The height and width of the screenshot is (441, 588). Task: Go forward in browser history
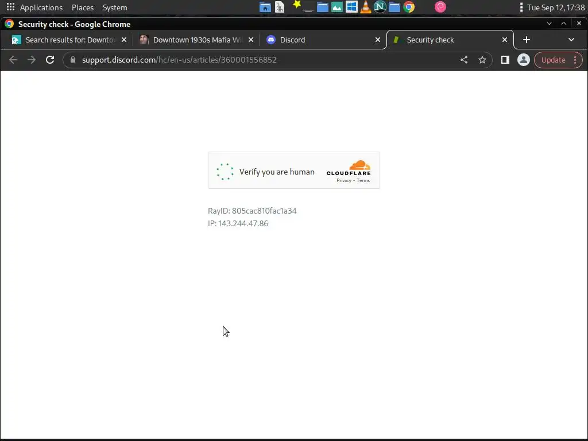click(32, 60)
